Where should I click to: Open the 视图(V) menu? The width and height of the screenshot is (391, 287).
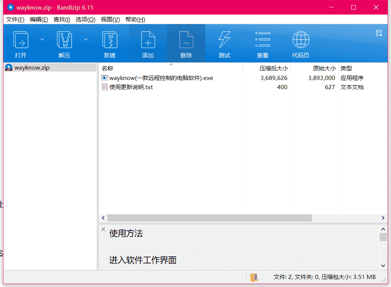tap(110, 20)
